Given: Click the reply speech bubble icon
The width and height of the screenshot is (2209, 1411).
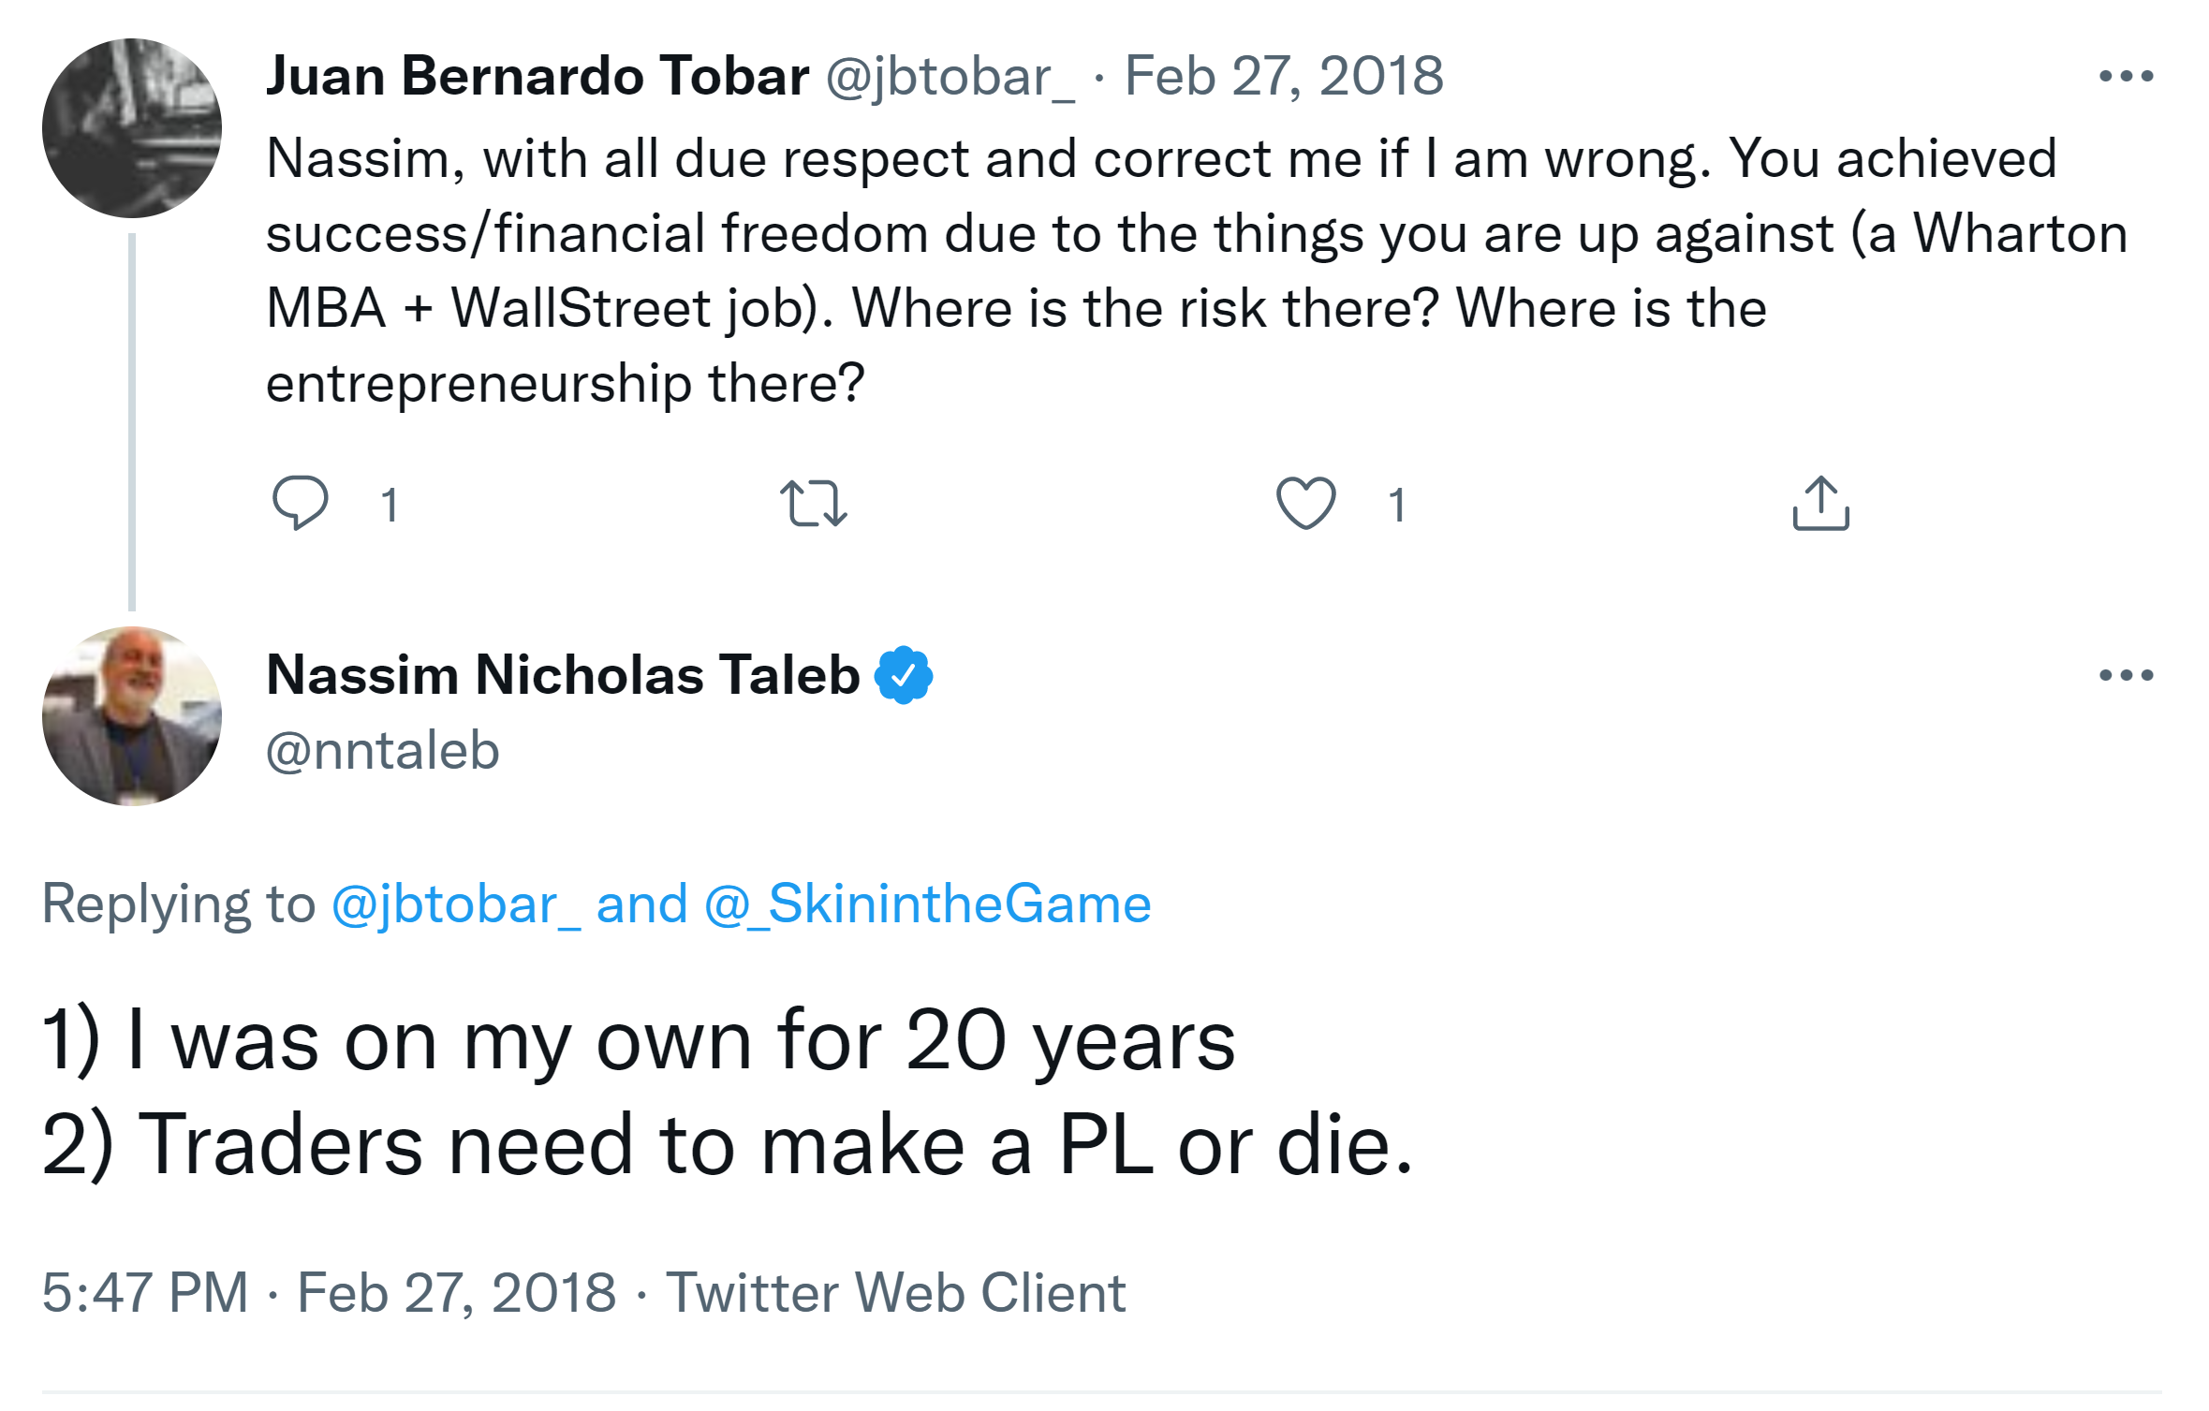Looking at the screenshot, I should pyautogui.click(x=300, y=503).
